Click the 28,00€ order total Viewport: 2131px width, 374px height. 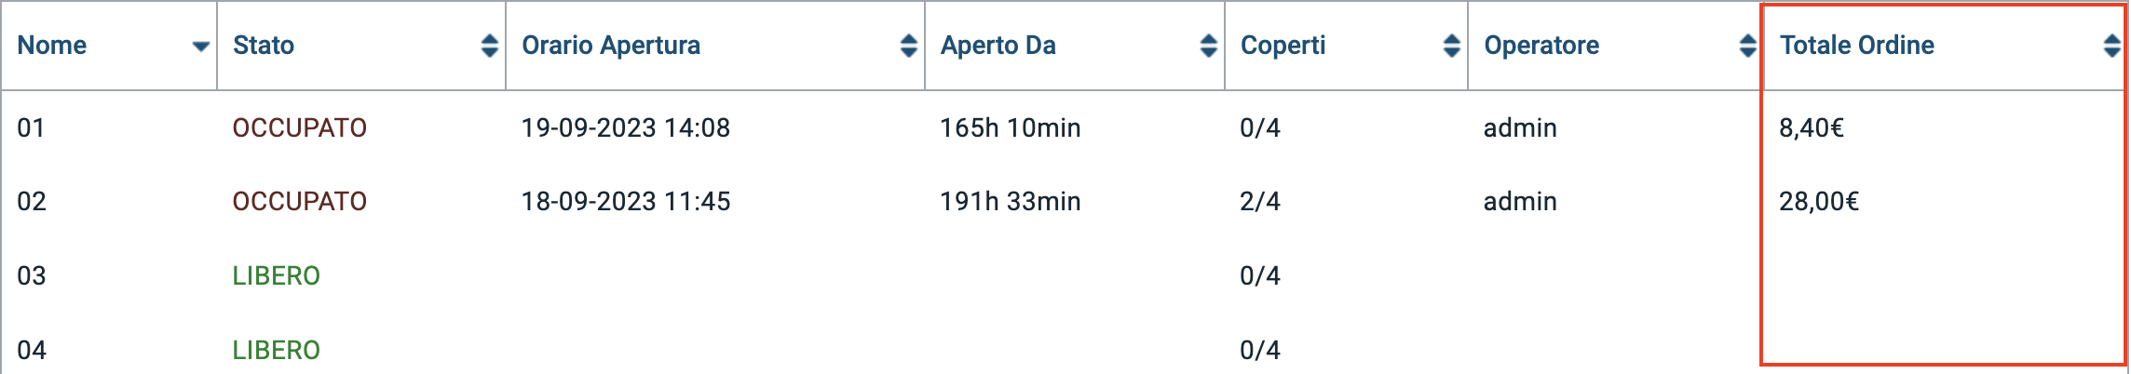[x=1818, y=202]
